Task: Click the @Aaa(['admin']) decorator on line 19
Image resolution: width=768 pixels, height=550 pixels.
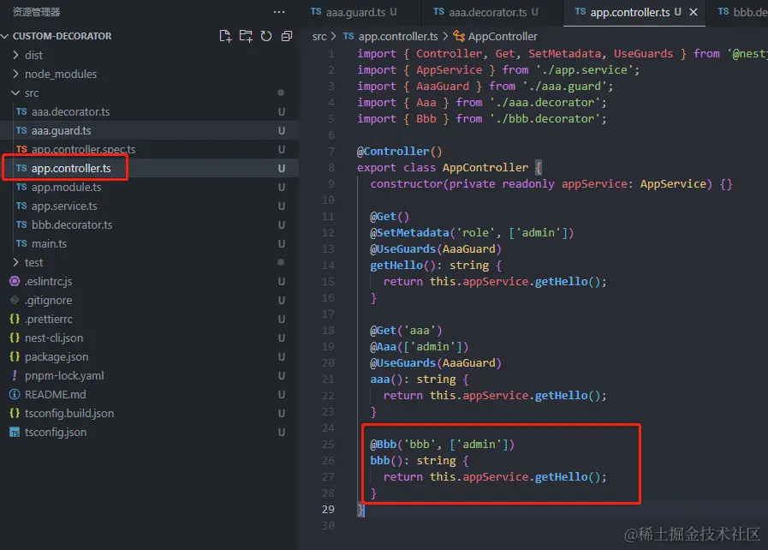Action: pos(420,347)
